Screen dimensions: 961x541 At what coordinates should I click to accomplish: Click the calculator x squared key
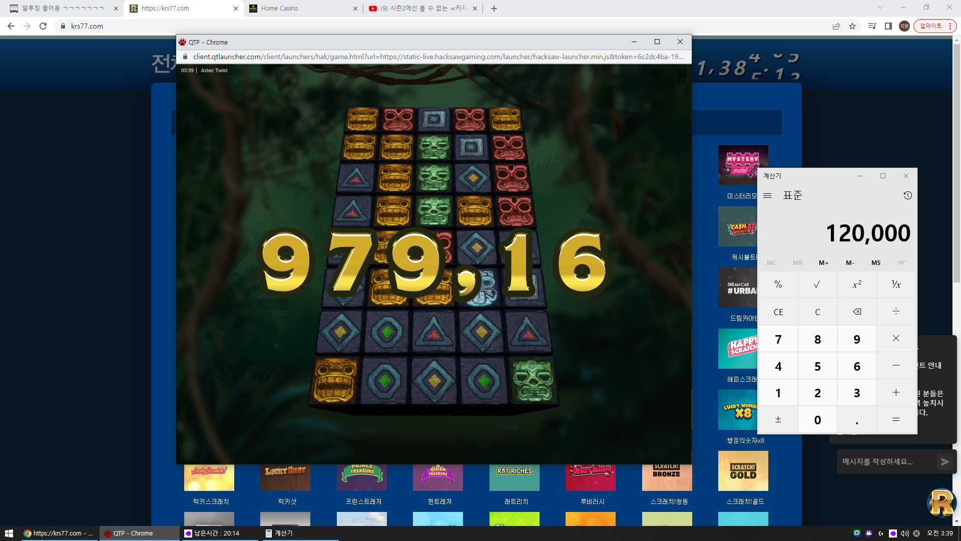[x=857, y=285]
